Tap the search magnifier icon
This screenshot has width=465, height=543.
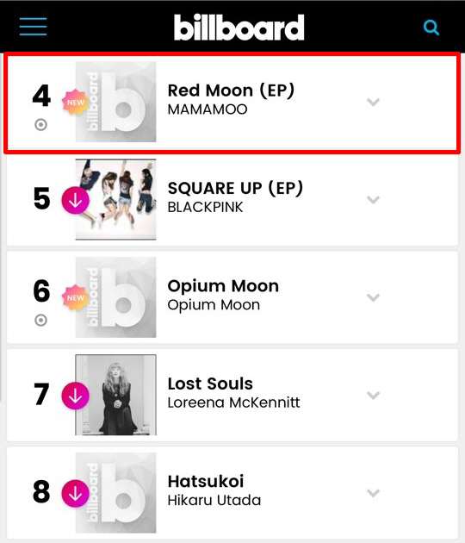431,28
